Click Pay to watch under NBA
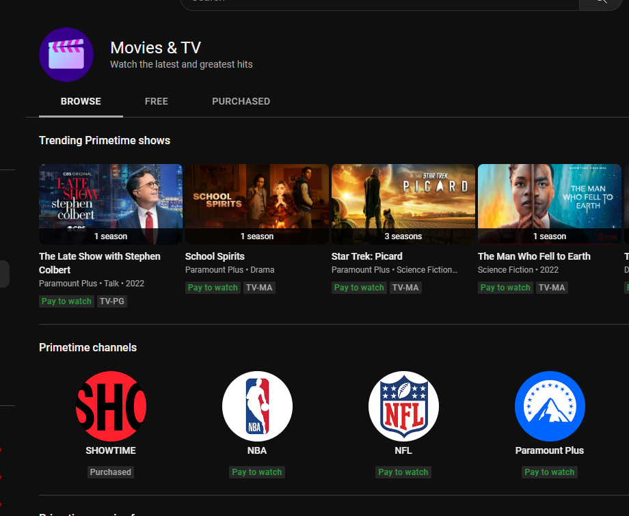This screenshot has width=629, height=516. coord(257,472)
